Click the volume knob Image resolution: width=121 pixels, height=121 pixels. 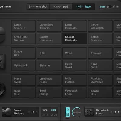click(x=77, y=112)
